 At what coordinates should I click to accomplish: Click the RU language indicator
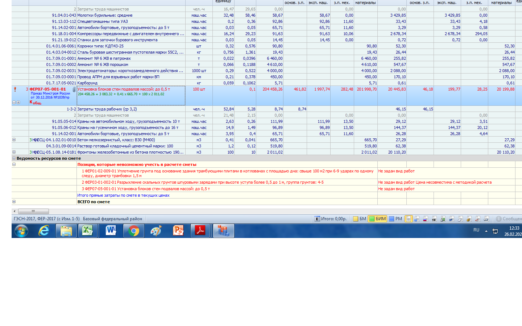476,230
